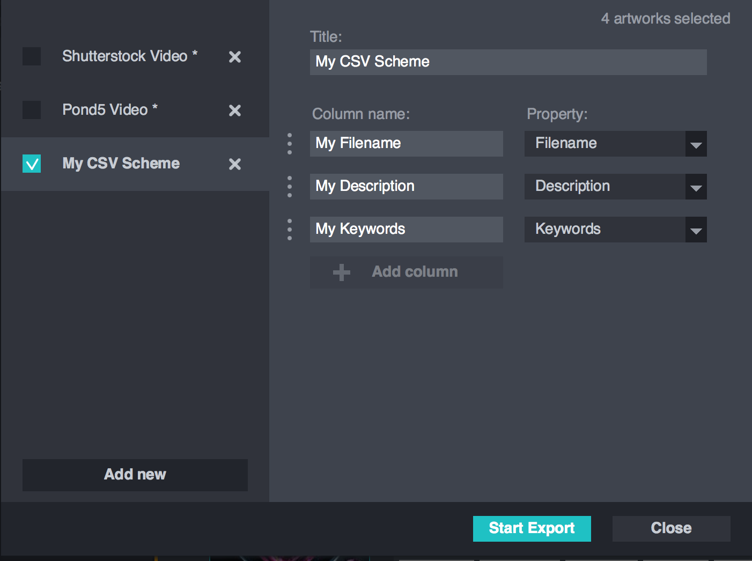Image resolution: width=752 pixels, height=561 pixels.
Task: Remove the Pond5 Video scheme
Action: pos(234,110)
